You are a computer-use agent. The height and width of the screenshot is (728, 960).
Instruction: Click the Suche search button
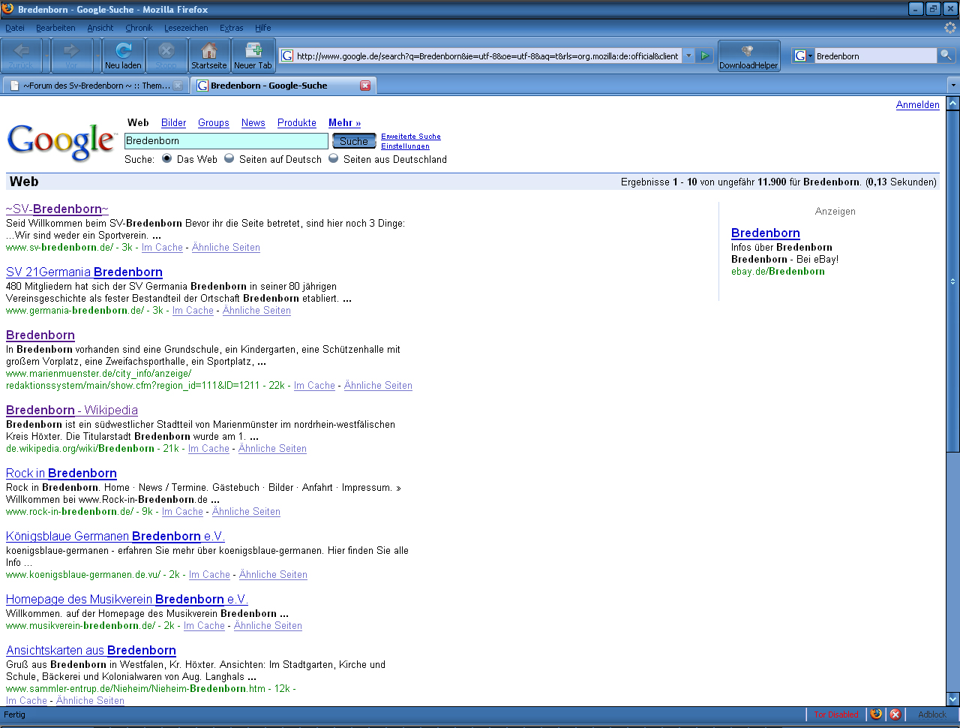point(354,141)
